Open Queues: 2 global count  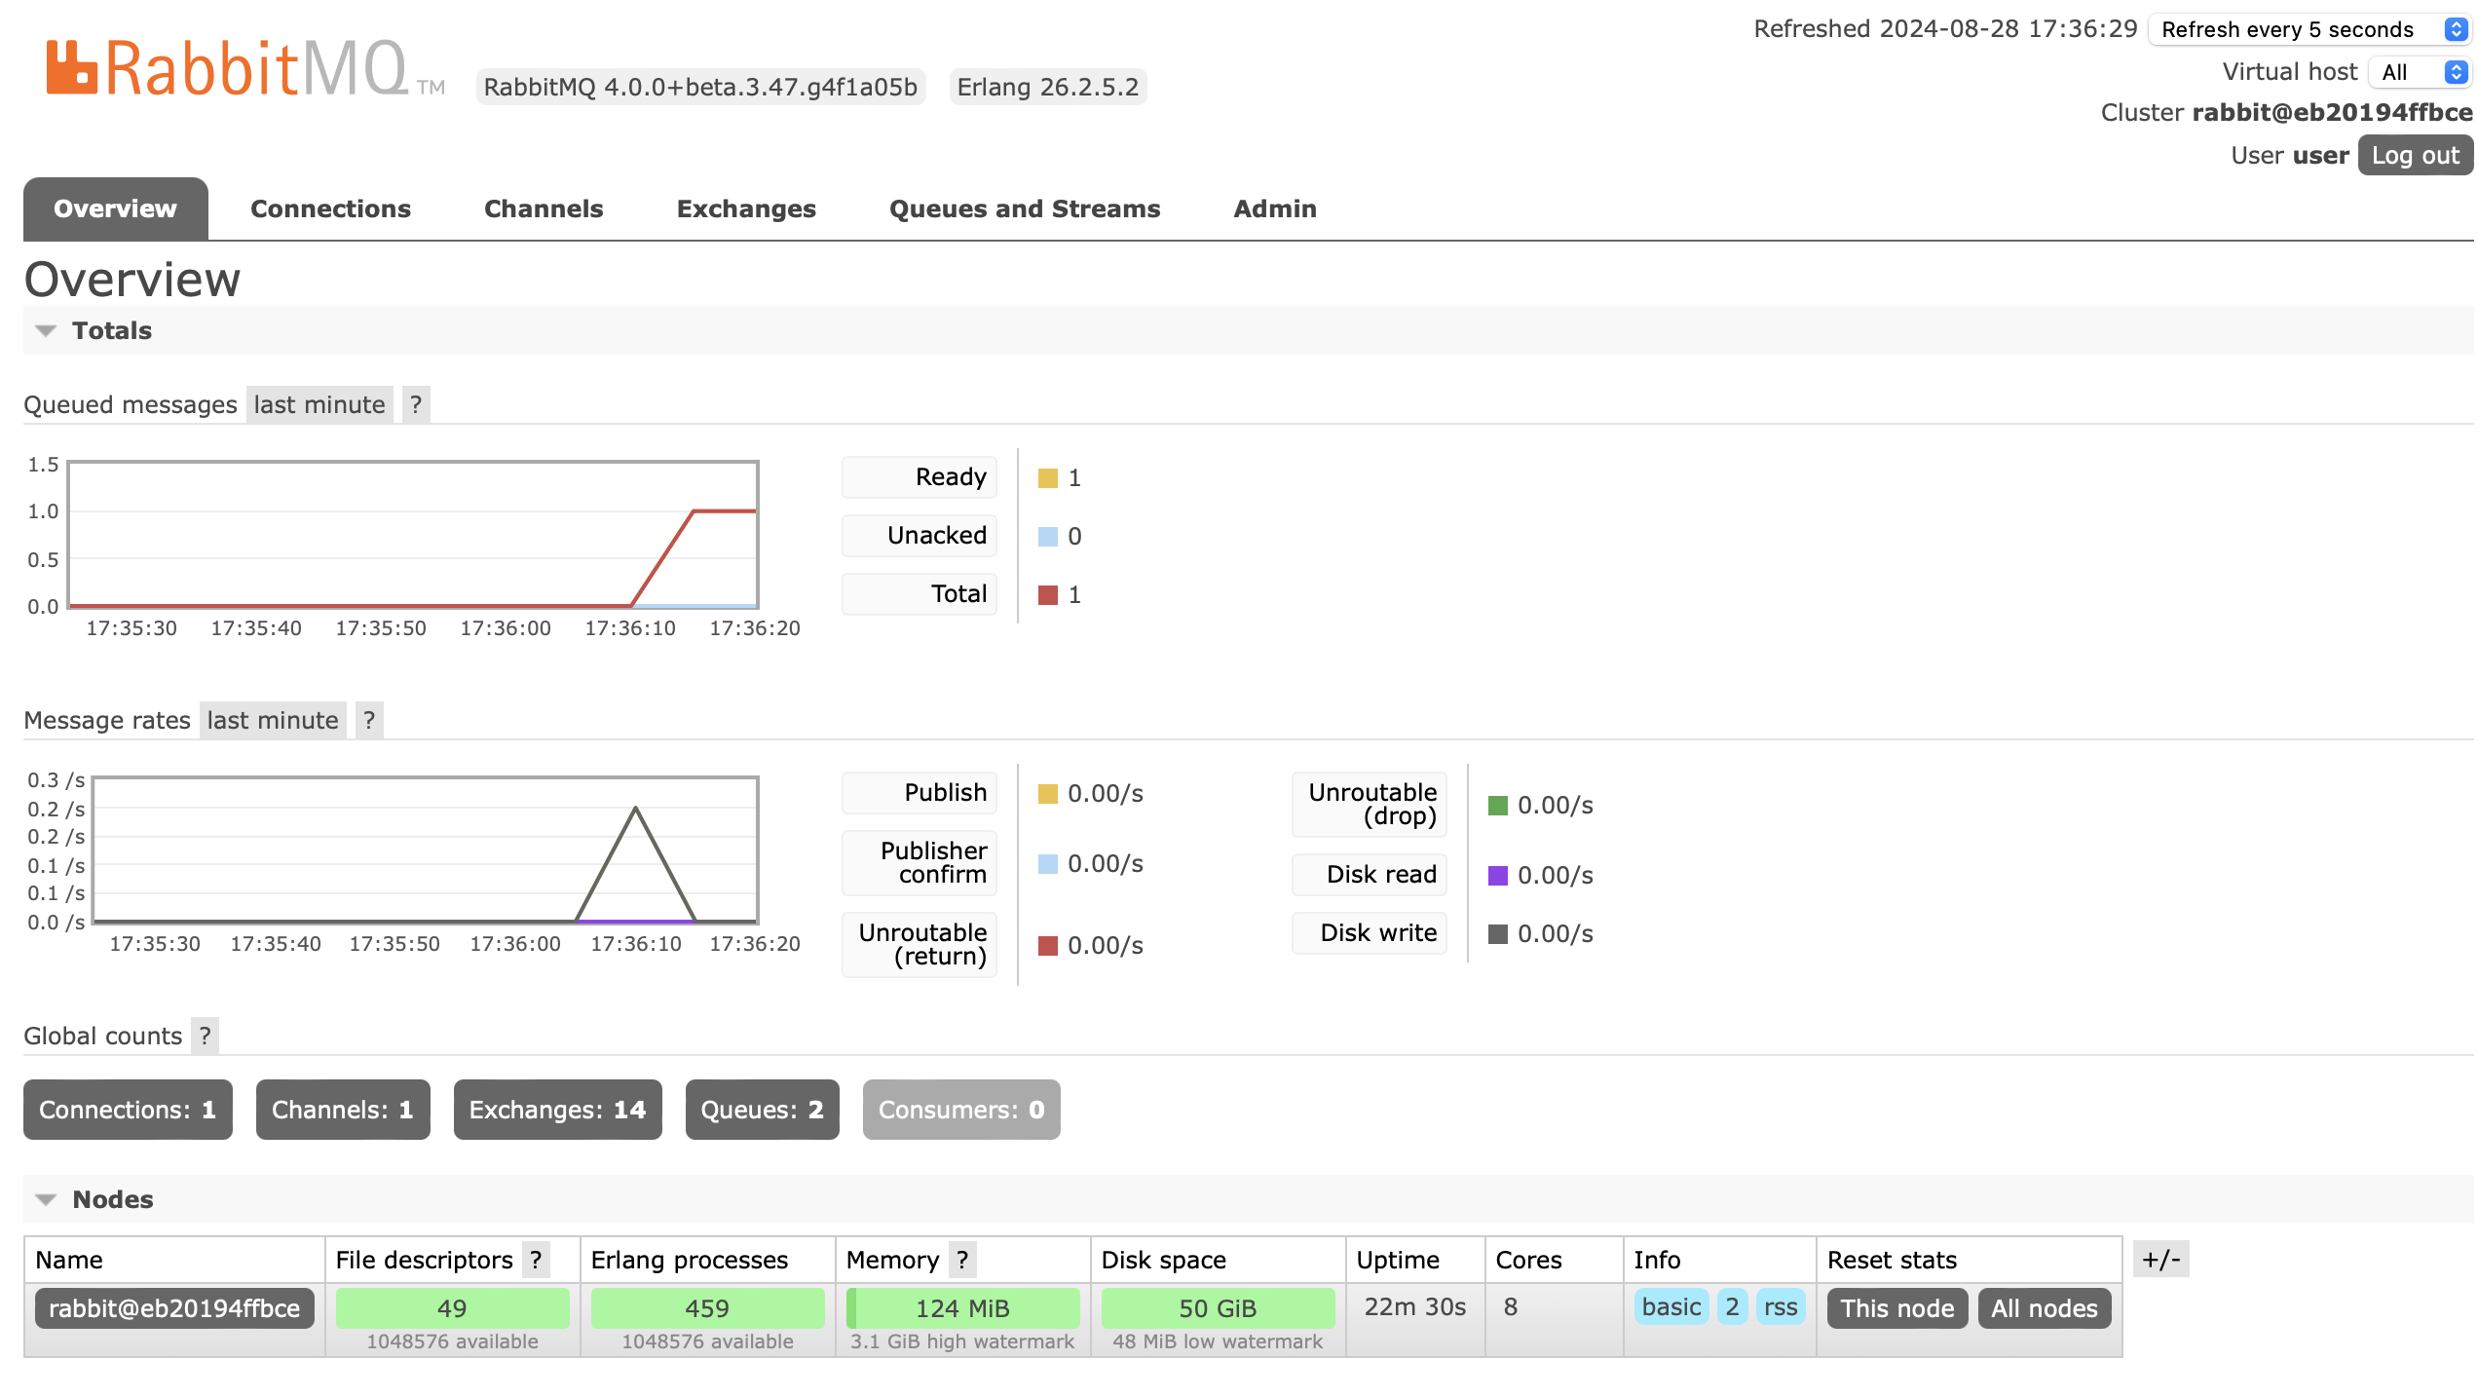762,1110
